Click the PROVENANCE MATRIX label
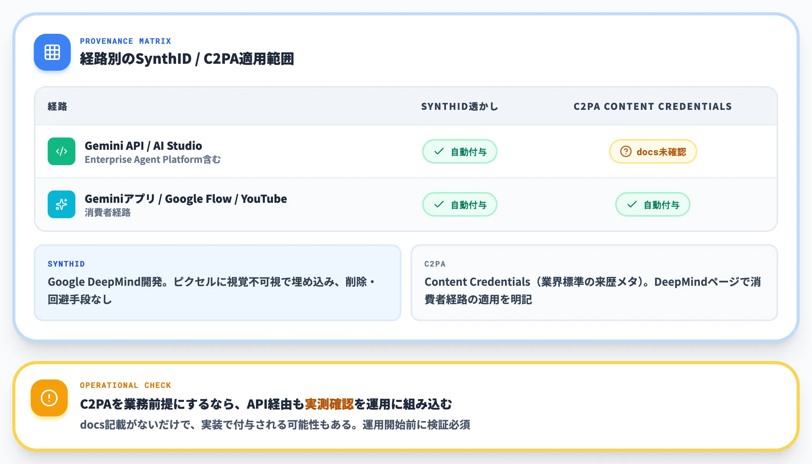Viewport: 812px width, 464px height. [125, 41]
